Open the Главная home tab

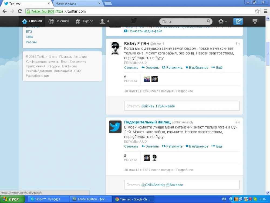[x=32, y=21]
